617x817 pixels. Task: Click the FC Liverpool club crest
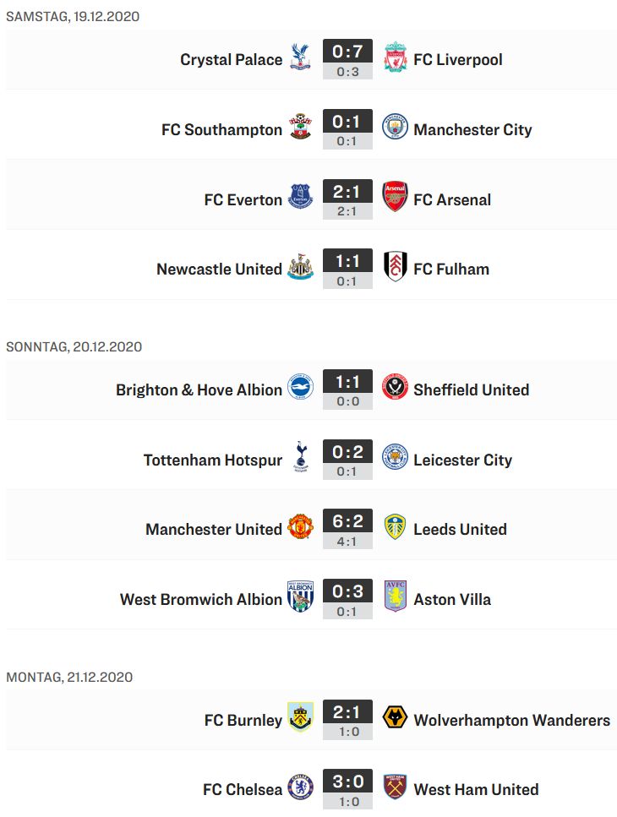click(x=395, y=58)
